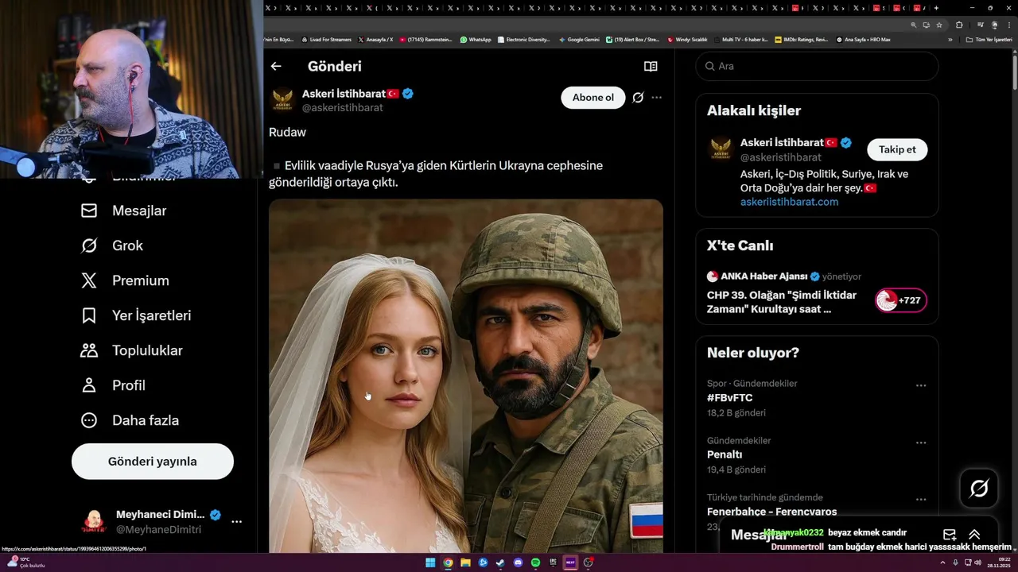
Task: Click the zoom magnifier icon in address bar
Action: [x=914, y=25]
